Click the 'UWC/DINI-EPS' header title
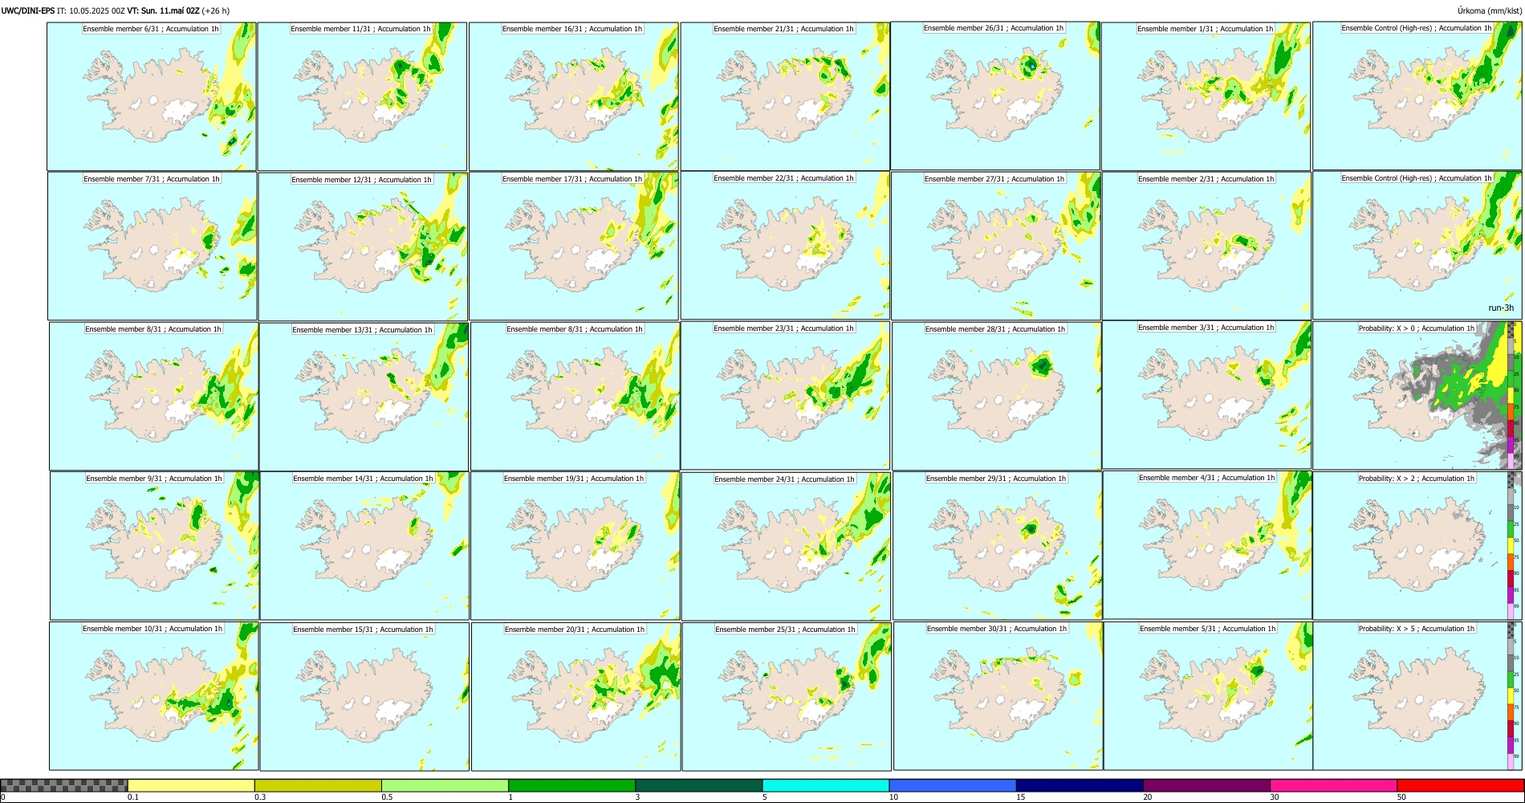Image resolution: width=1525 pixels, height=803 pixels. (x=28, y=10)
